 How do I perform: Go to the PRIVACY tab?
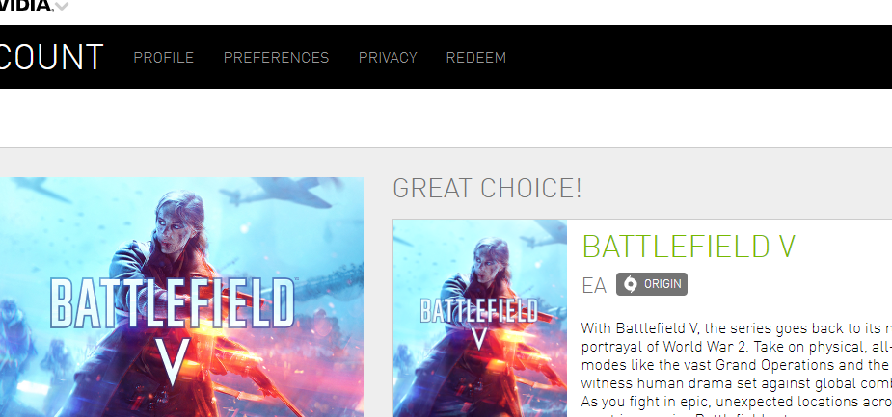click(x=388, y=58)
